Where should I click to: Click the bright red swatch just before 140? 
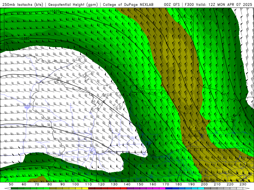(x=124, y=188)
